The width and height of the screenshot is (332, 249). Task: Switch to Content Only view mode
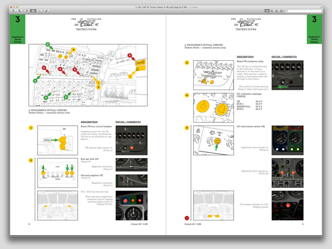coord(267,11)
